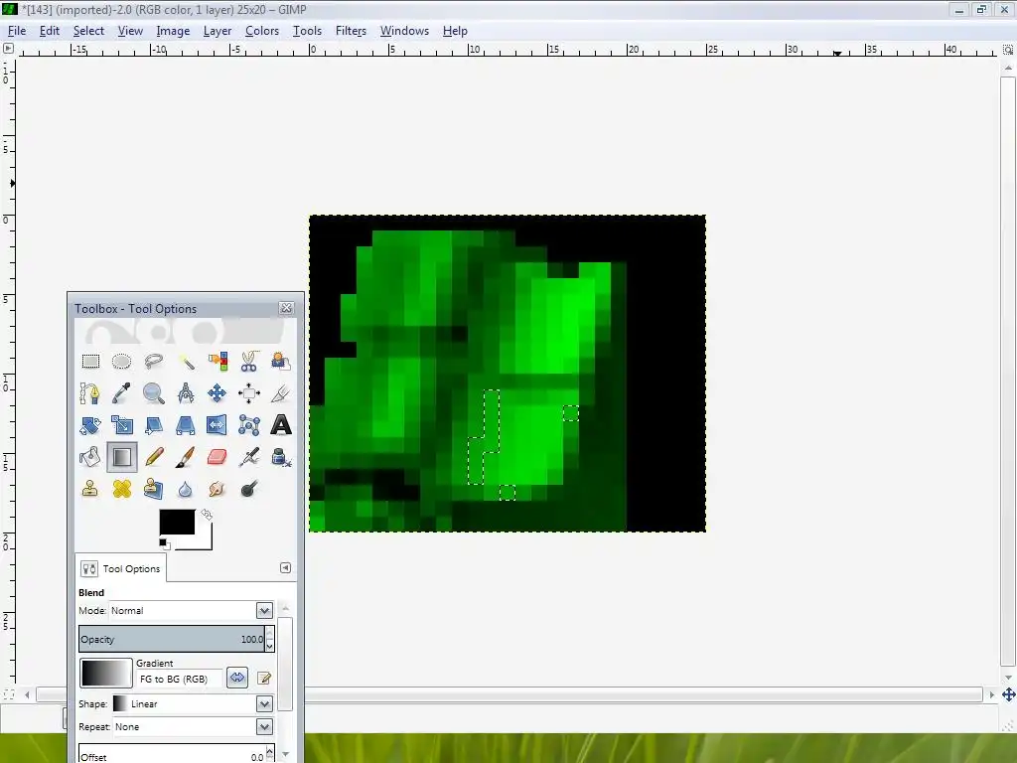Activate the Blur/Sharpen droplet tool

click(x=186, y=489)
